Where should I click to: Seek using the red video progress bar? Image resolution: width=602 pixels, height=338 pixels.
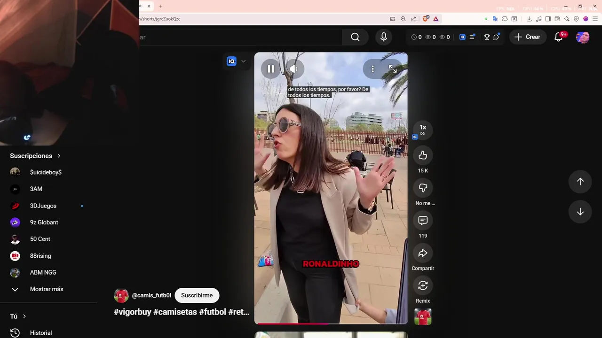(x=331, y=323)
